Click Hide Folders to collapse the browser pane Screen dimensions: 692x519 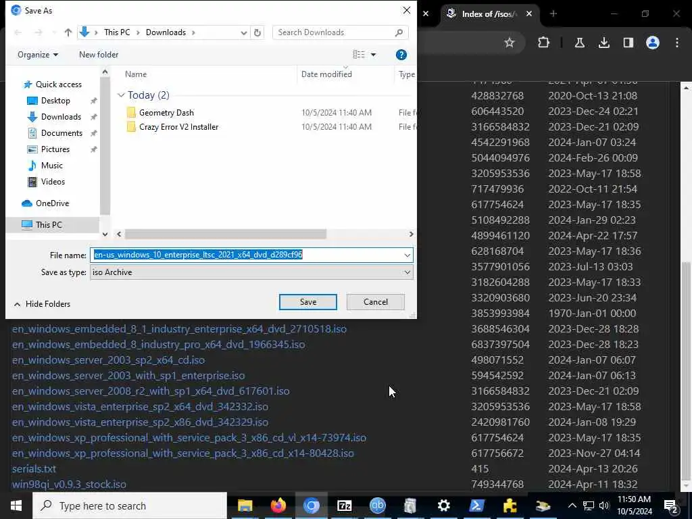pos(43,304)
